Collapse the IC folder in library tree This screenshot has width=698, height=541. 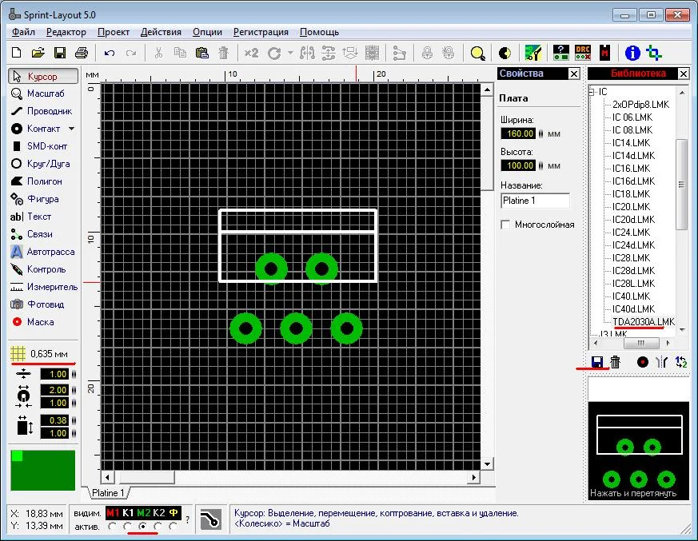(592, 92)
